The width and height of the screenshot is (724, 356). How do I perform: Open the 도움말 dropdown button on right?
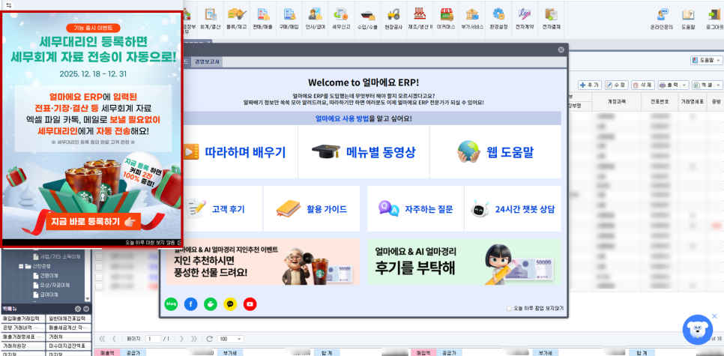coord(707,60)
